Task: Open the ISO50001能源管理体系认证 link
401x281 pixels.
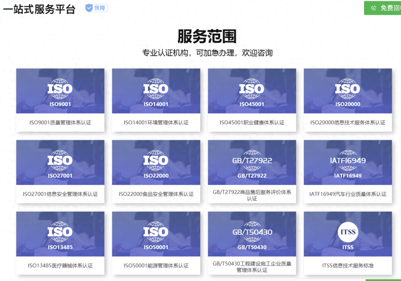Action: (x=156, y=266)
